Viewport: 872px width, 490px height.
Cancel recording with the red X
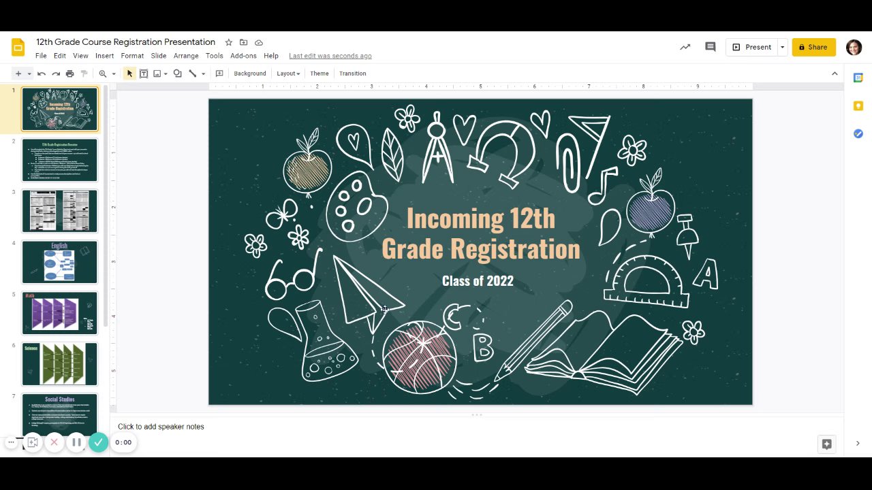[x=54, y=442]
